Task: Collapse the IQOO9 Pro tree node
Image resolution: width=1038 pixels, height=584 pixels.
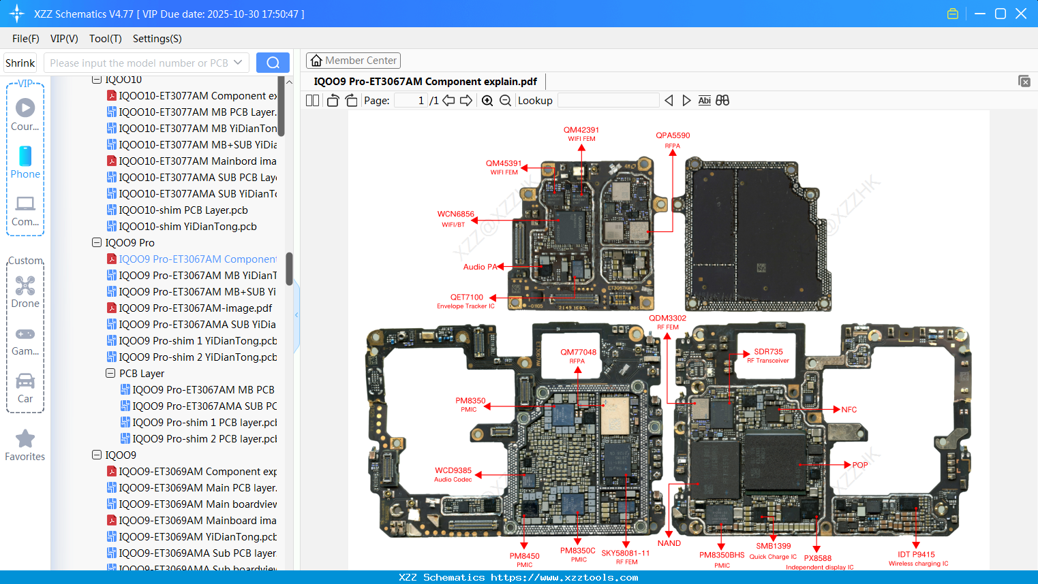Action: [96, 242]
